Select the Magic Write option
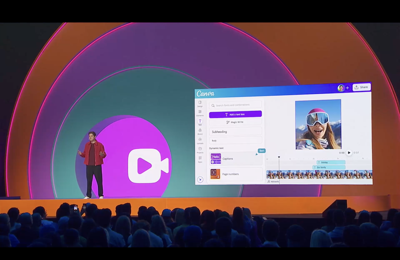400x260 pixels. point(235,122)
